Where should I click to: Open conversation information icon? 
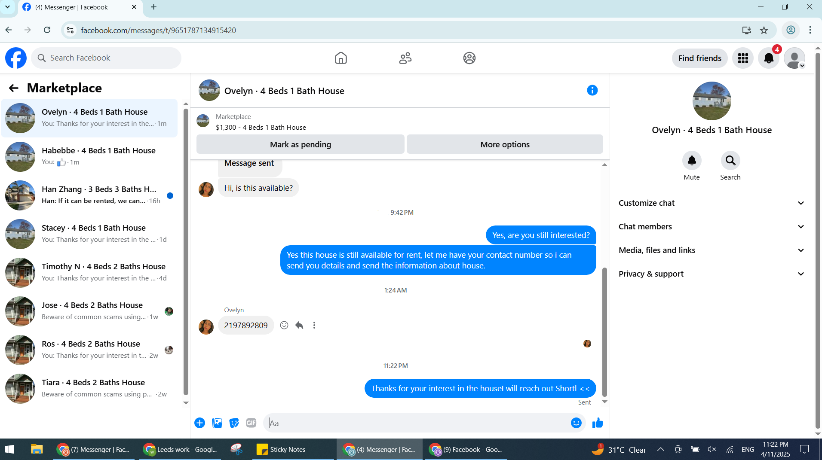click(x=592, y=90)
